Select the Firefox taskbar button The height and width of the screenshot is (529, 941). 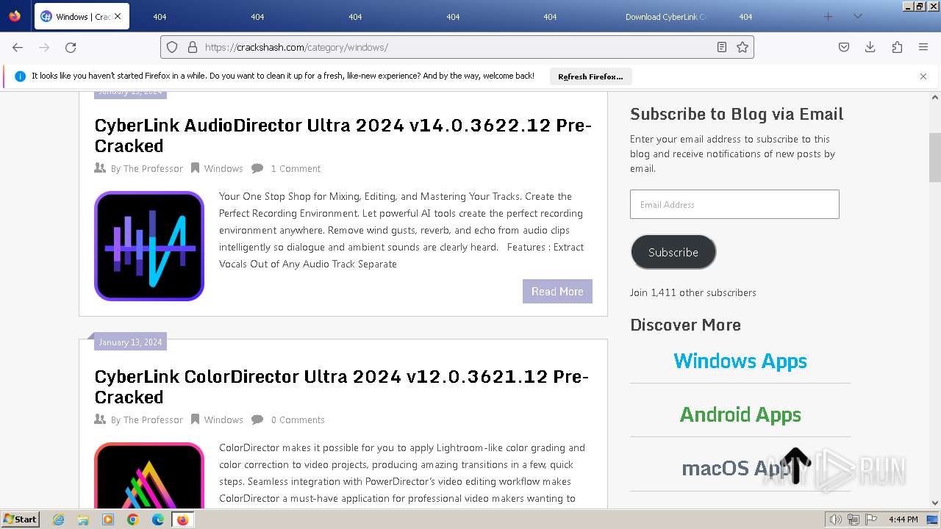[x=182, y=519]
